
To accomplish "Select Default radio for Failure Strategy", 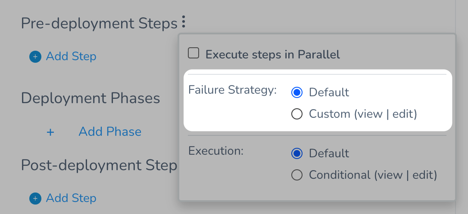I will pyautogui.click(x=296, y=92).
